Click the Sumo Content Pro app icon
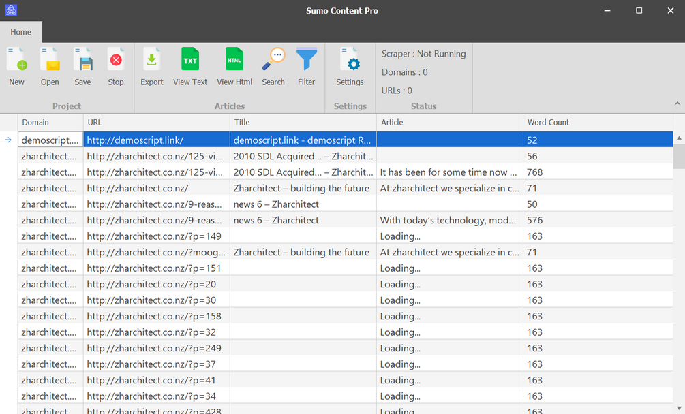This screenshot has width=685, height=414. tap(11, 10)
